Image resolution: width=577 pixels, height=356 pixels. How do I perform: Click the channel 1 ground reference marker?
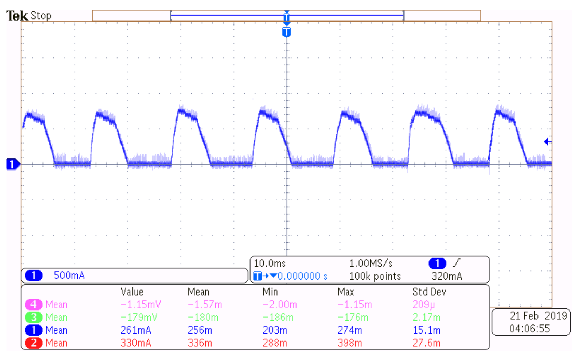coord(12,164)
